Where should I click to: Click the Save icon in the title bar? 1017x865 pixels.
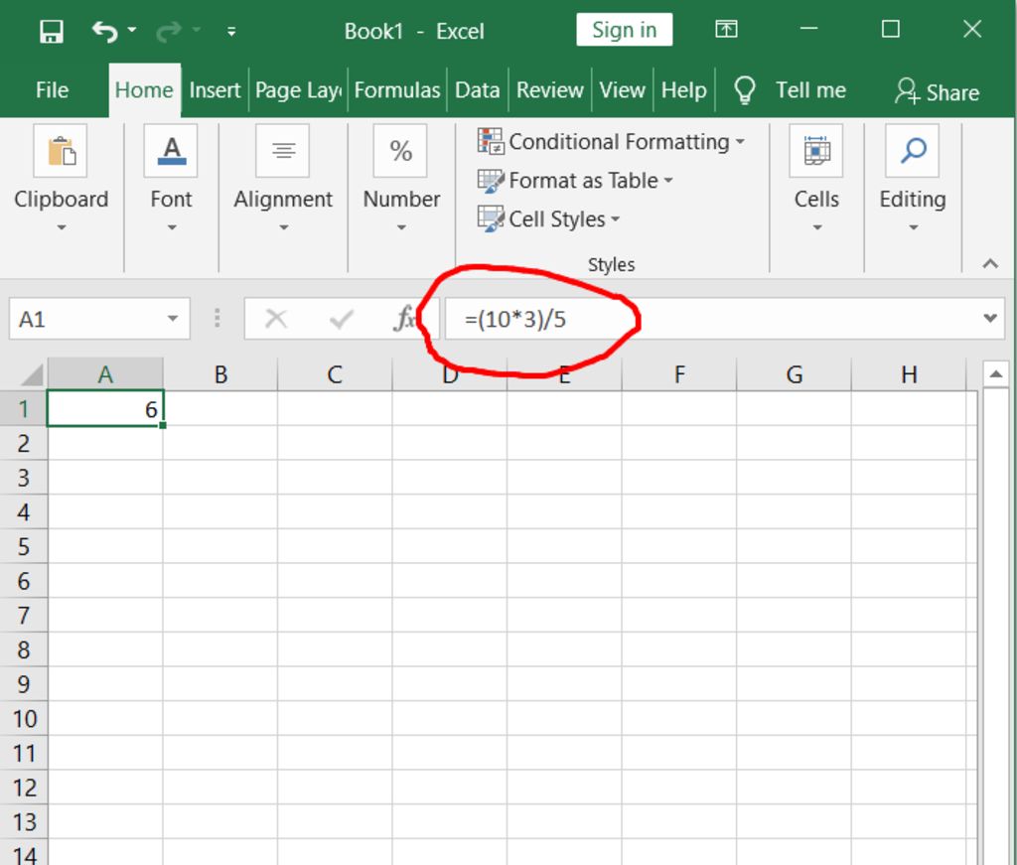click(x=52, y=31)
